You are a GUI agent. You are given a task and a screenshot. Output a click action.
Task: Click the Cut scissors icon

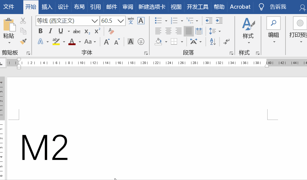[x=23, y=21]
